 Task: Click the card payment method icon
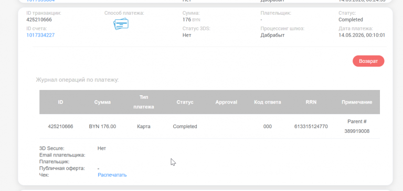pyautogui.click(x=121, y=24)
